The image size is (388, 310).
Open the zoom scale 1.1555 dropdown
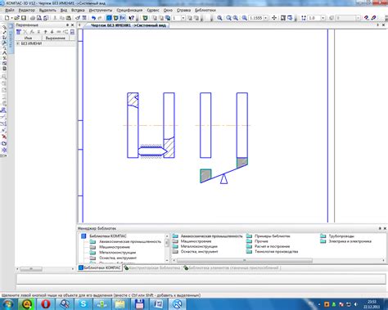[x=265, y=18]
